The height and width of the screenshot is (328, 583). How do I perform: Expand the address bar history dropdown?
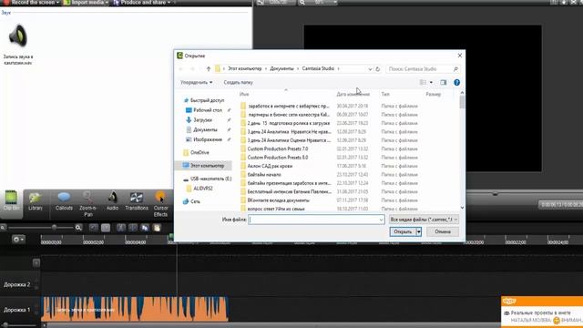[370, 69]
